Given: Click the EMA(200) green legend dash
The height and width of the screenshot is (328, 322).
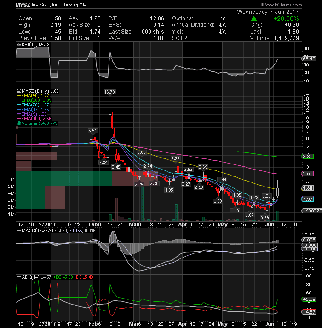Looking at the screenshot, I should click(x=19, y=100).
